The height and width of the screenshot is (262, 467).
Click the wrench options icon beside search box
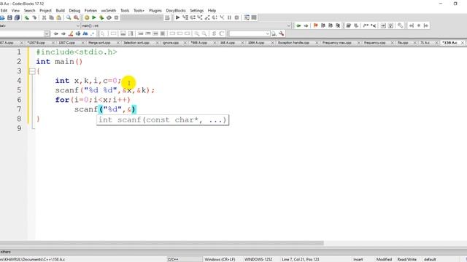pos(281,34)
